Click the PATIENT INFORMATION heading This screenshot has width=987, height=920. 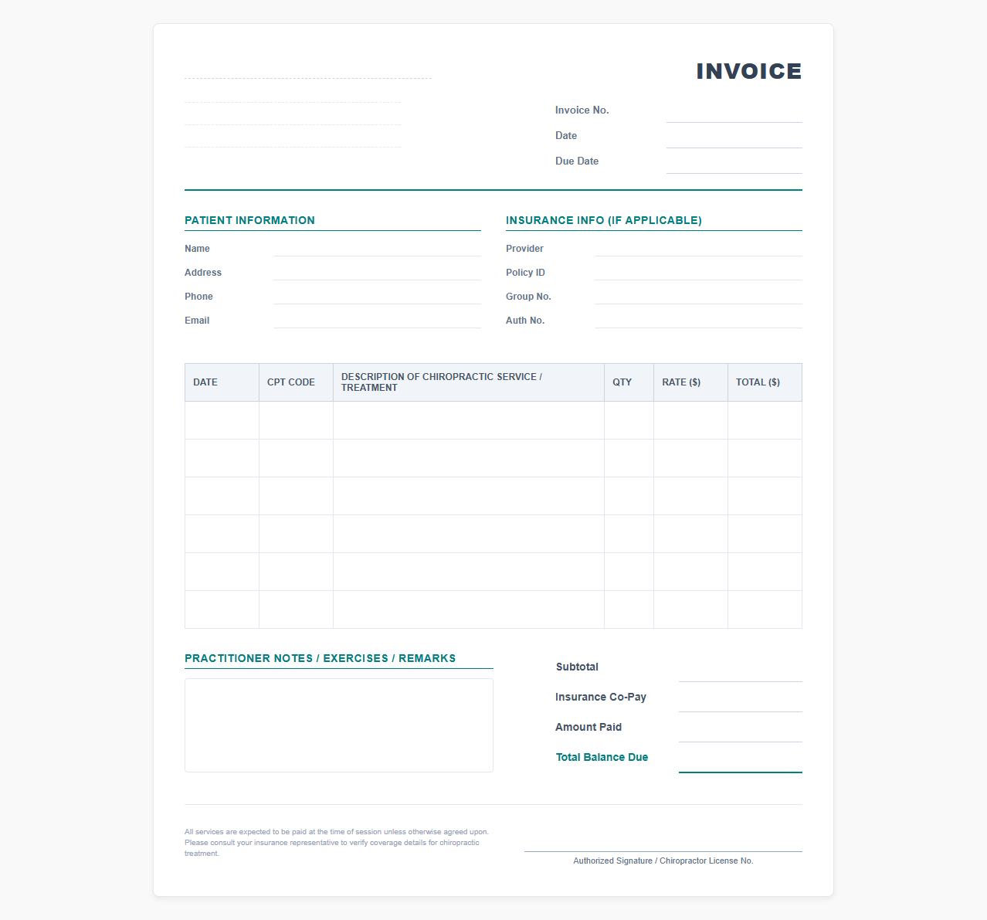249,220
